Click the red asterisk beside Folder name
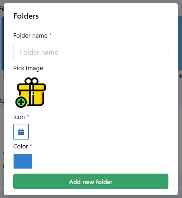The image size is (182, 198). click(50, 34)
